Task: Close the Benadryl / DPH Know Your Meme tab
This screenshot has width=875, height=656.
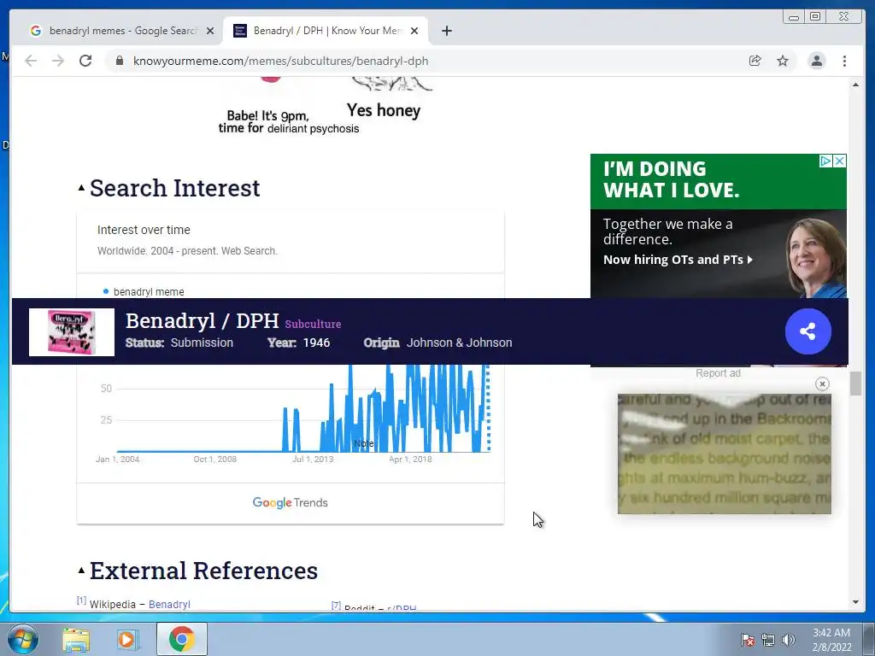Action: [414, 31]
